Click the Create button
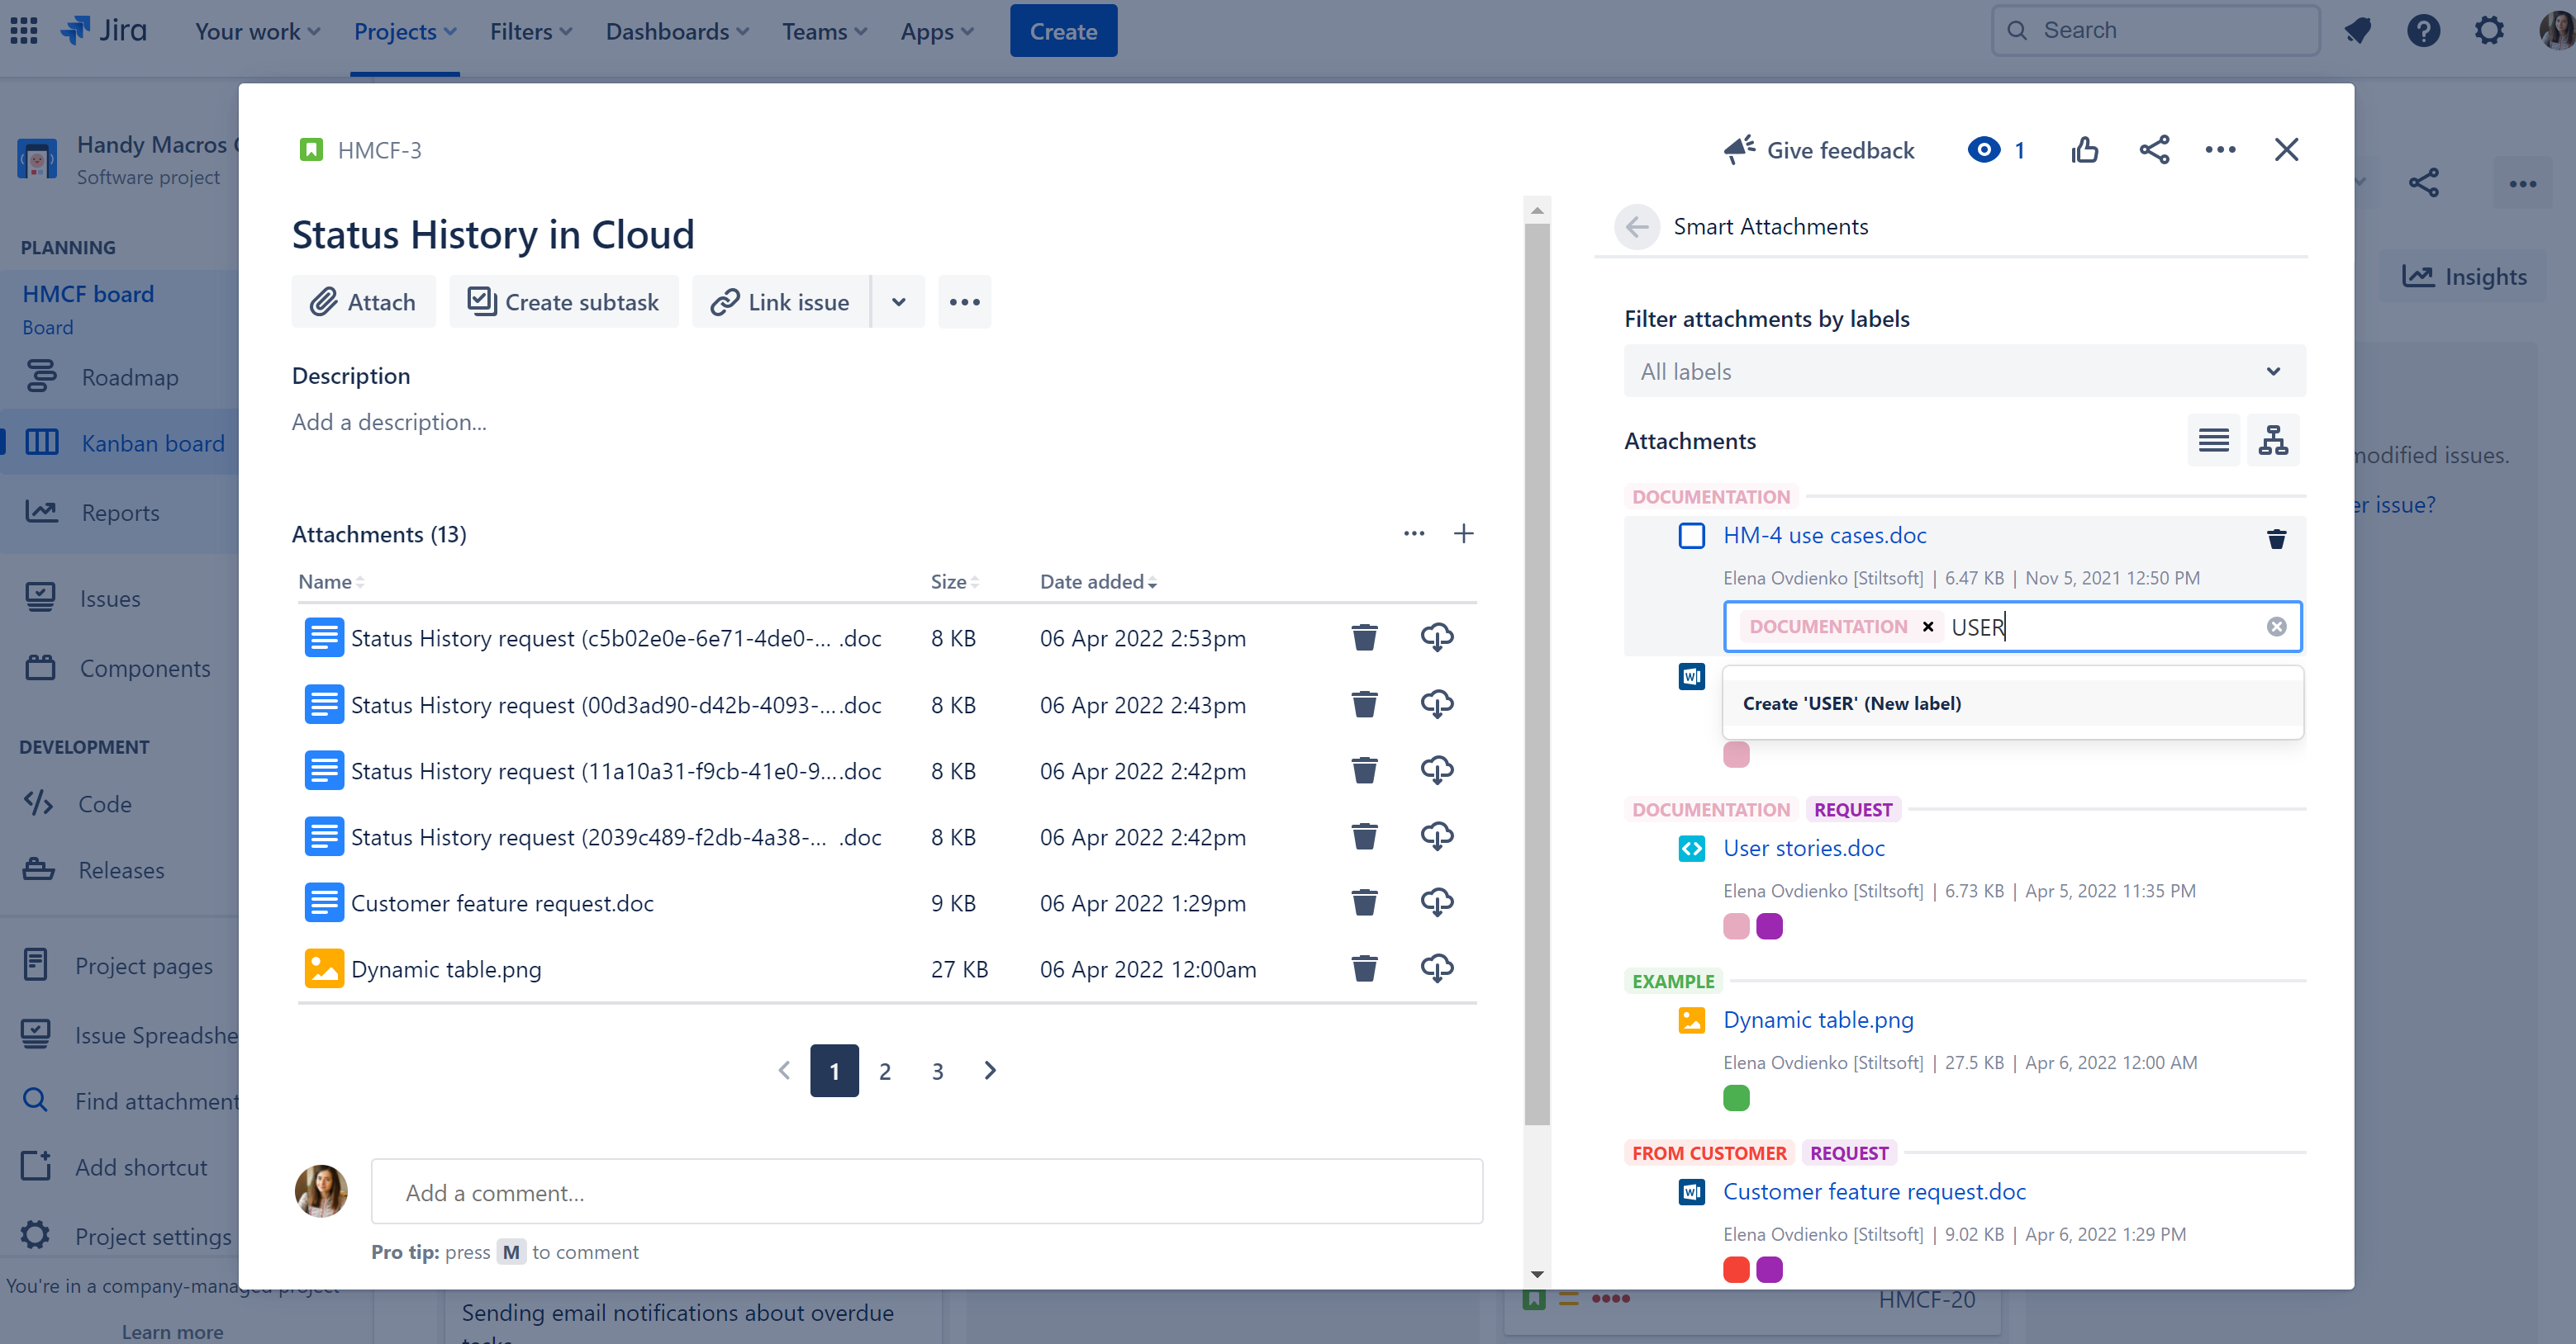The width and height of the screenshot is (2576, 1344). 1063,31
